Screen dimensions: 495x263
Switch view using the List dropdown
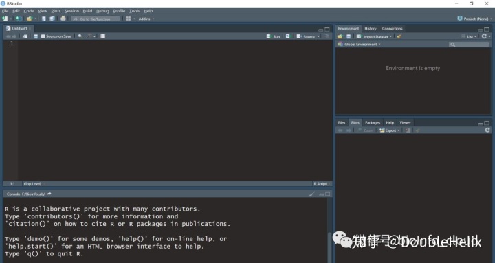click(x=469, y=36)
